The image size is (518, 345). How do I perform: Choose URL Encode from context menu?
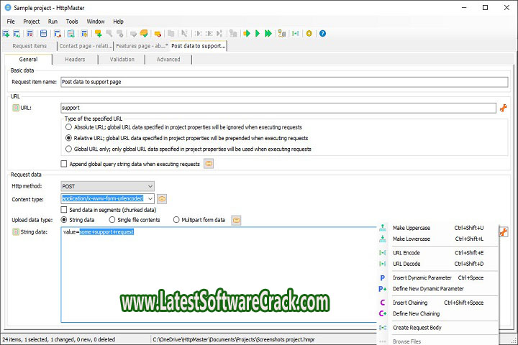point(437,253)
